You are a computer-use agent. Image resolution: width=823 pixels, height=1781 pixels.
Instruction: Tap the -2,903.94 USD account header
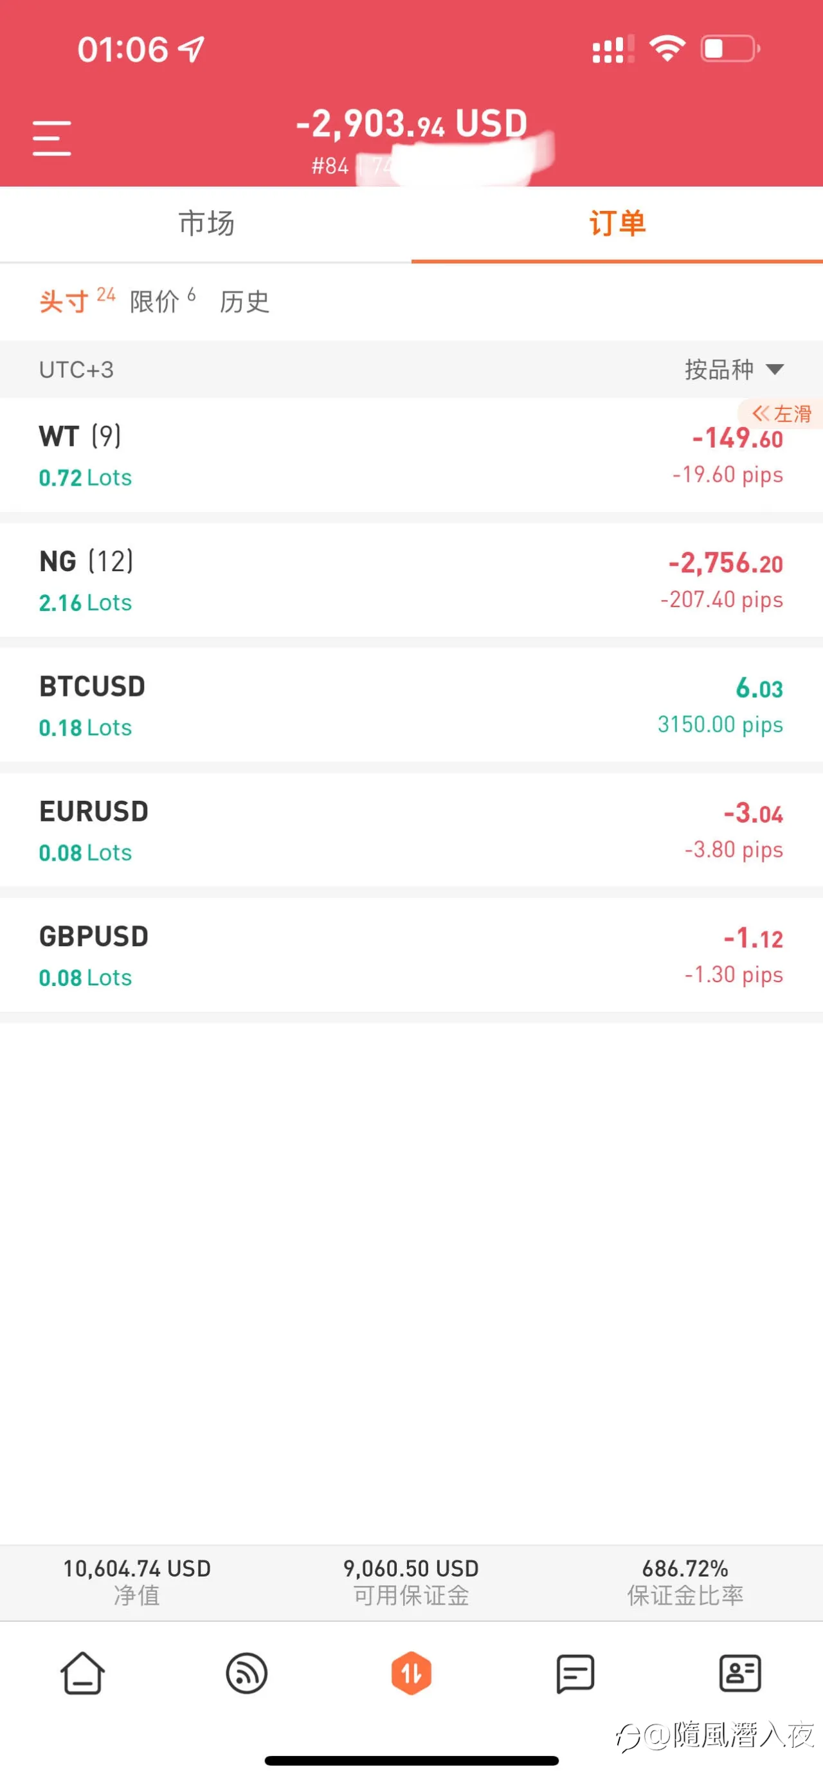(x=412, y=124)
